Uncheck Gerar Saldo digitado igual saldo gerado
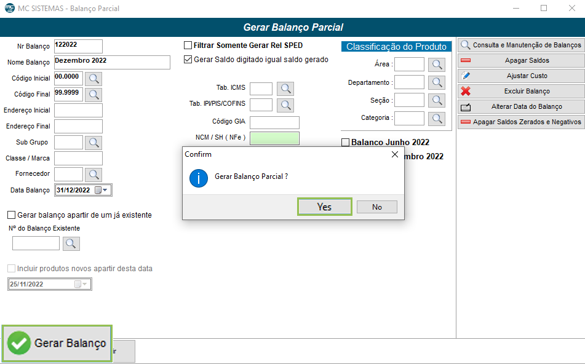Screen dimensions: 585x364 click(188, 60)
